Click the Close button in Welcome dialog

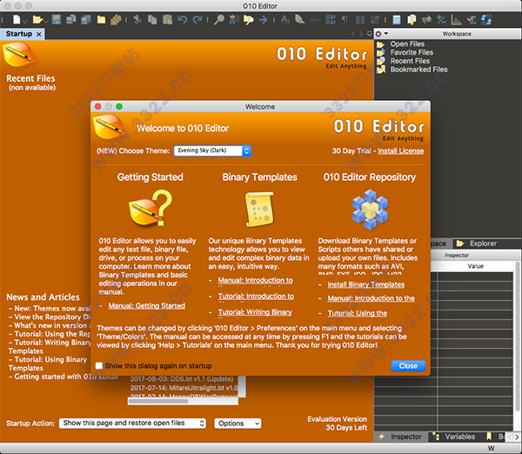(x=408, y=366)
